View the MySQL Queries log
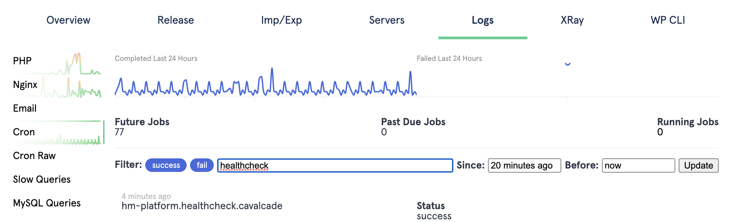This screenshot has width=735, height=222. [x=47, y=203]
